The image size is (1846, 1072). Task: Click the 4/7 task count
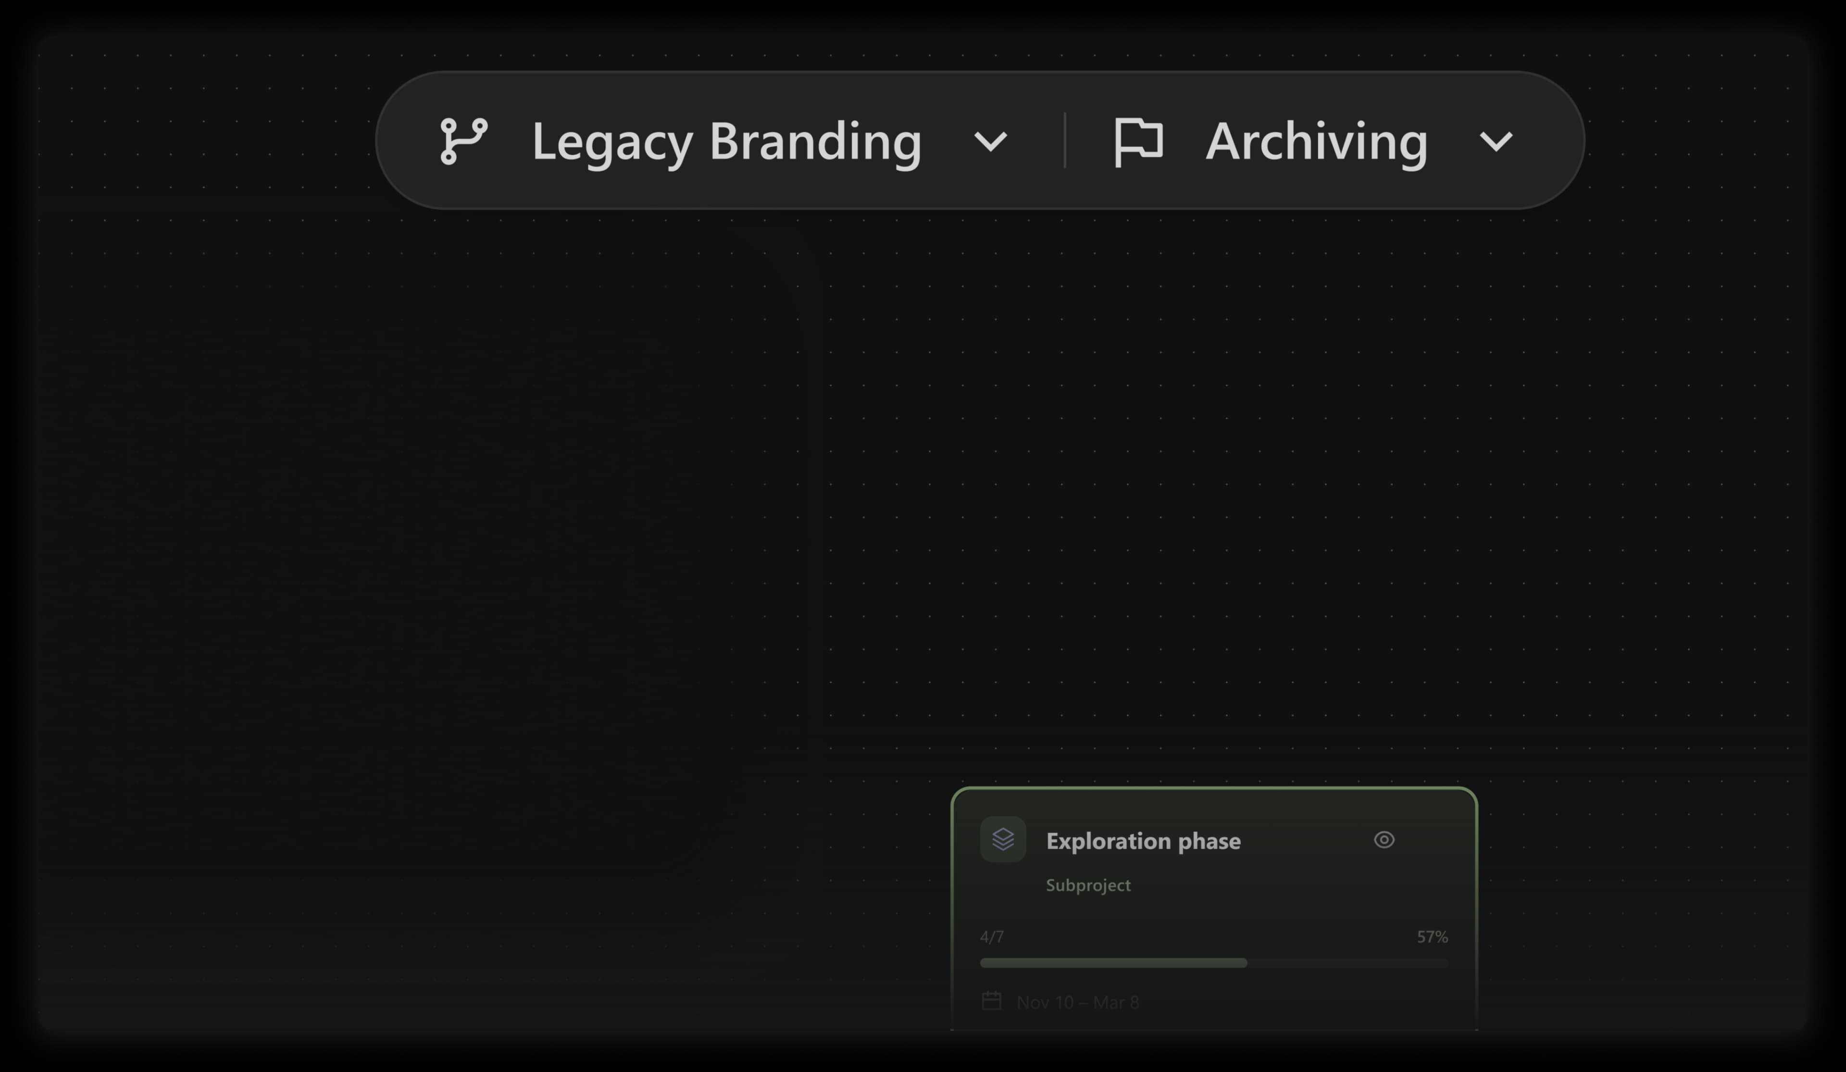tap(992, 936)
